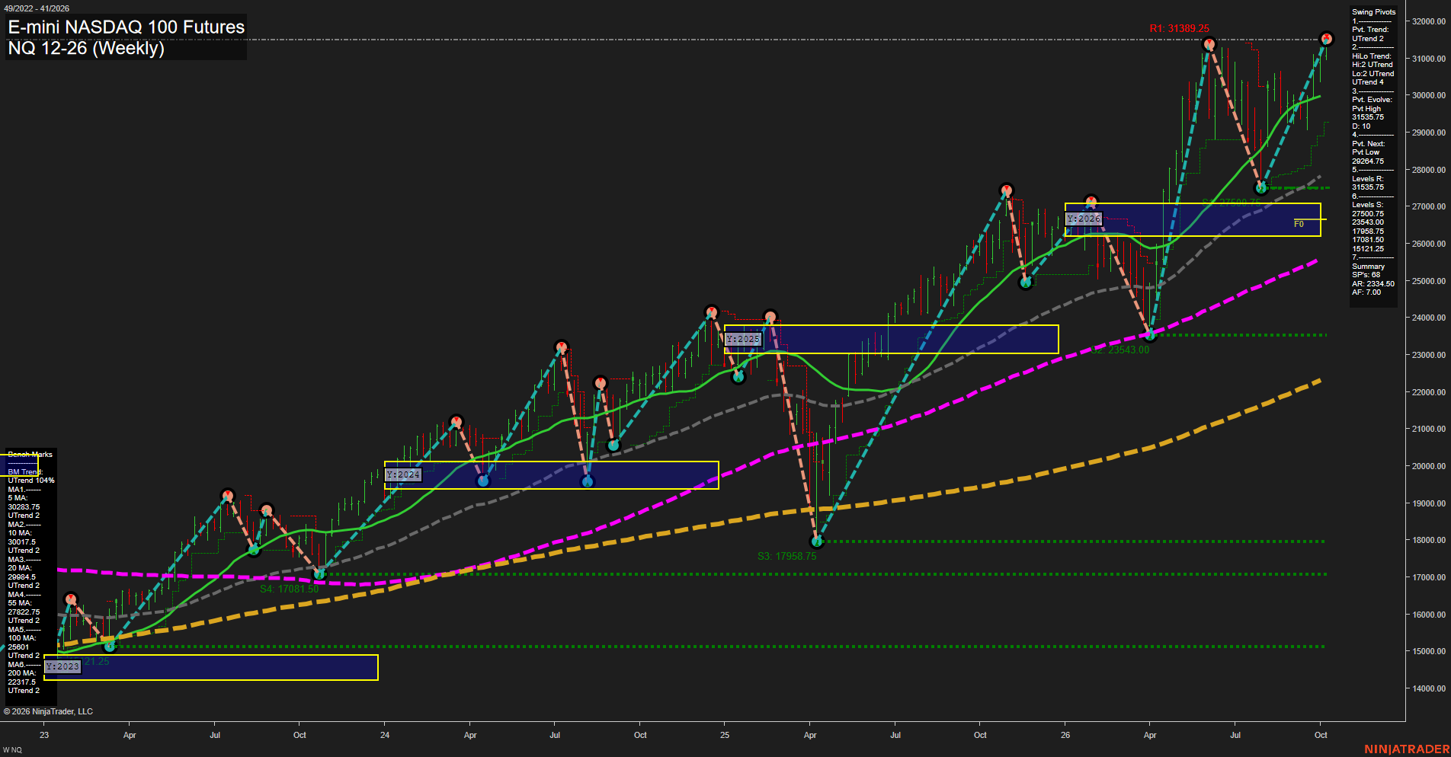Select the Levels S: heading in Swing Pivots
The image size is (1451, 757).
pos(1368,205)
